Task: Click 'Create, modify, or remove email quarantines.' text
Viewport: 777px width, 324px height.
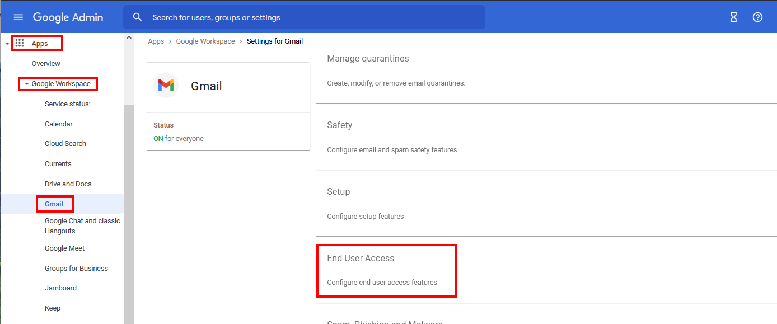Action: click(396, 83)
